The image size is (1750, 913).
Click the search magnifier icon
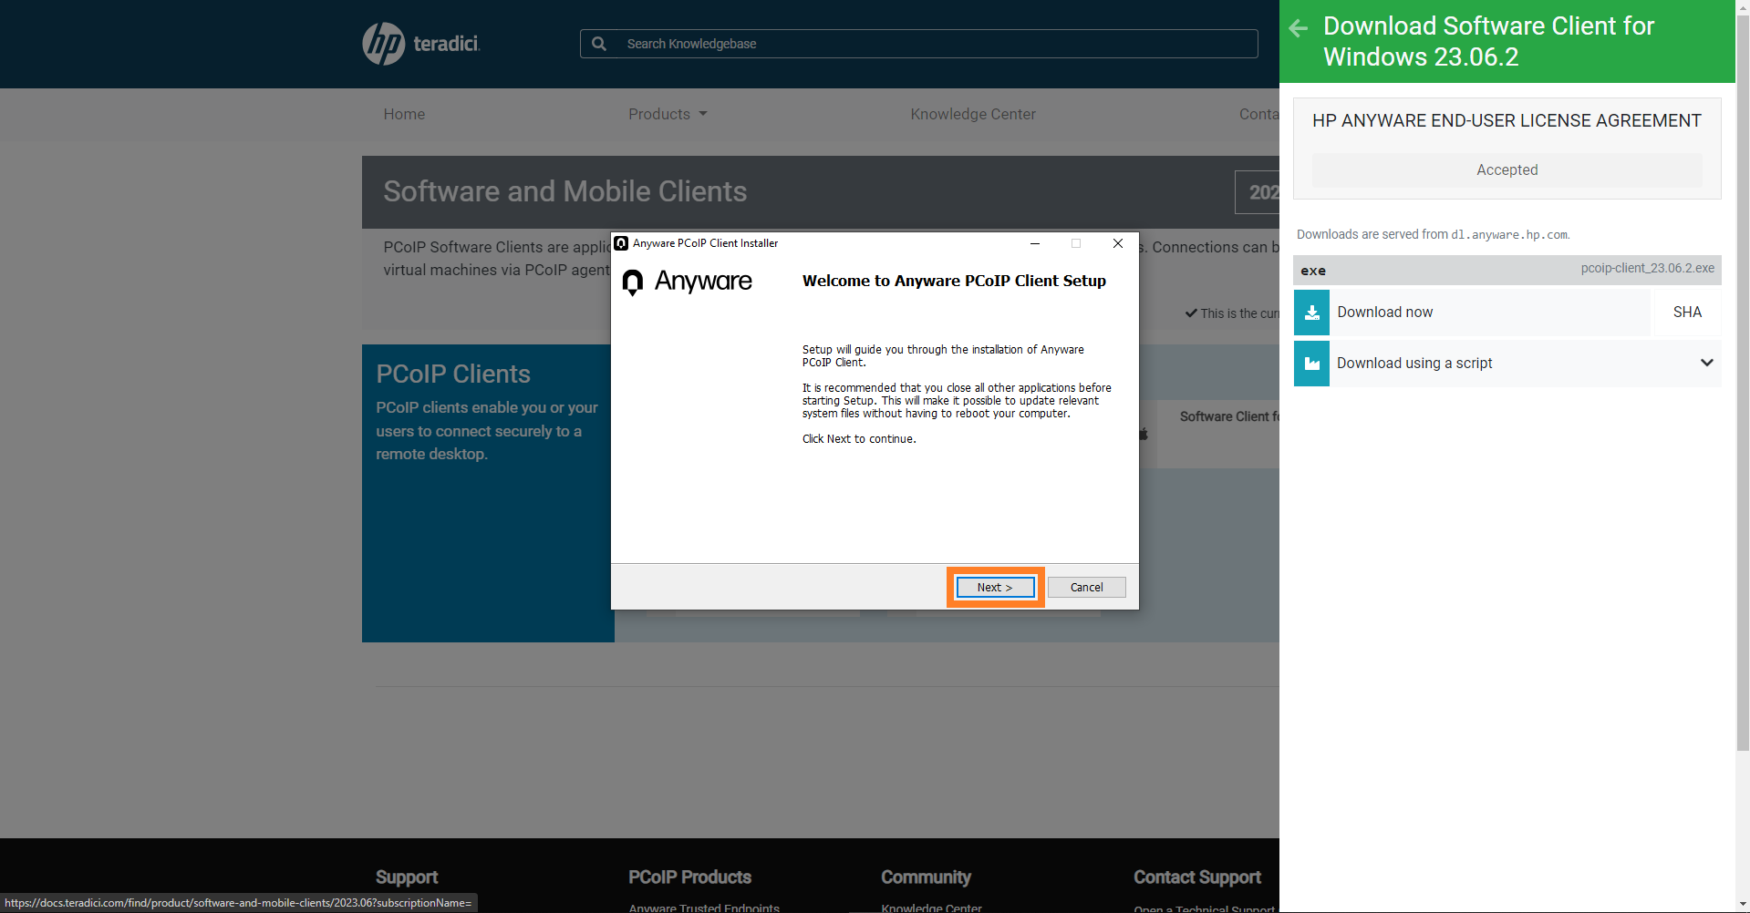(x=599, y=44)
